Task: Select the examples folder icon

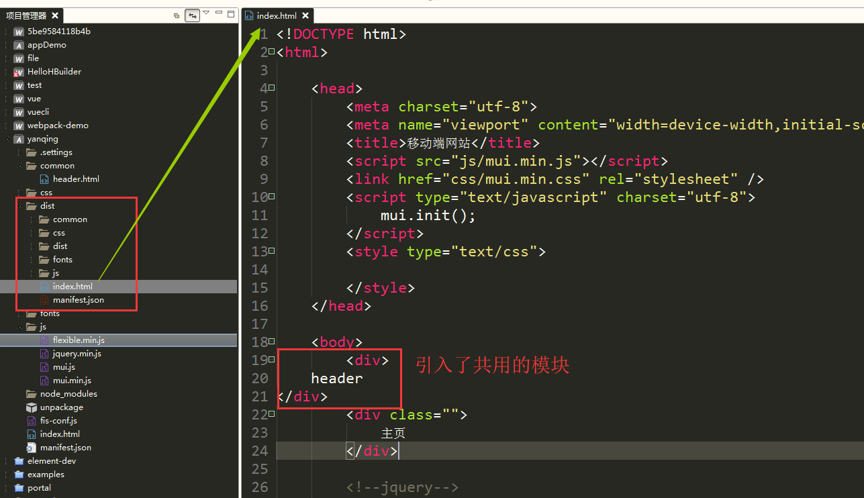Action: coord(19,475)
